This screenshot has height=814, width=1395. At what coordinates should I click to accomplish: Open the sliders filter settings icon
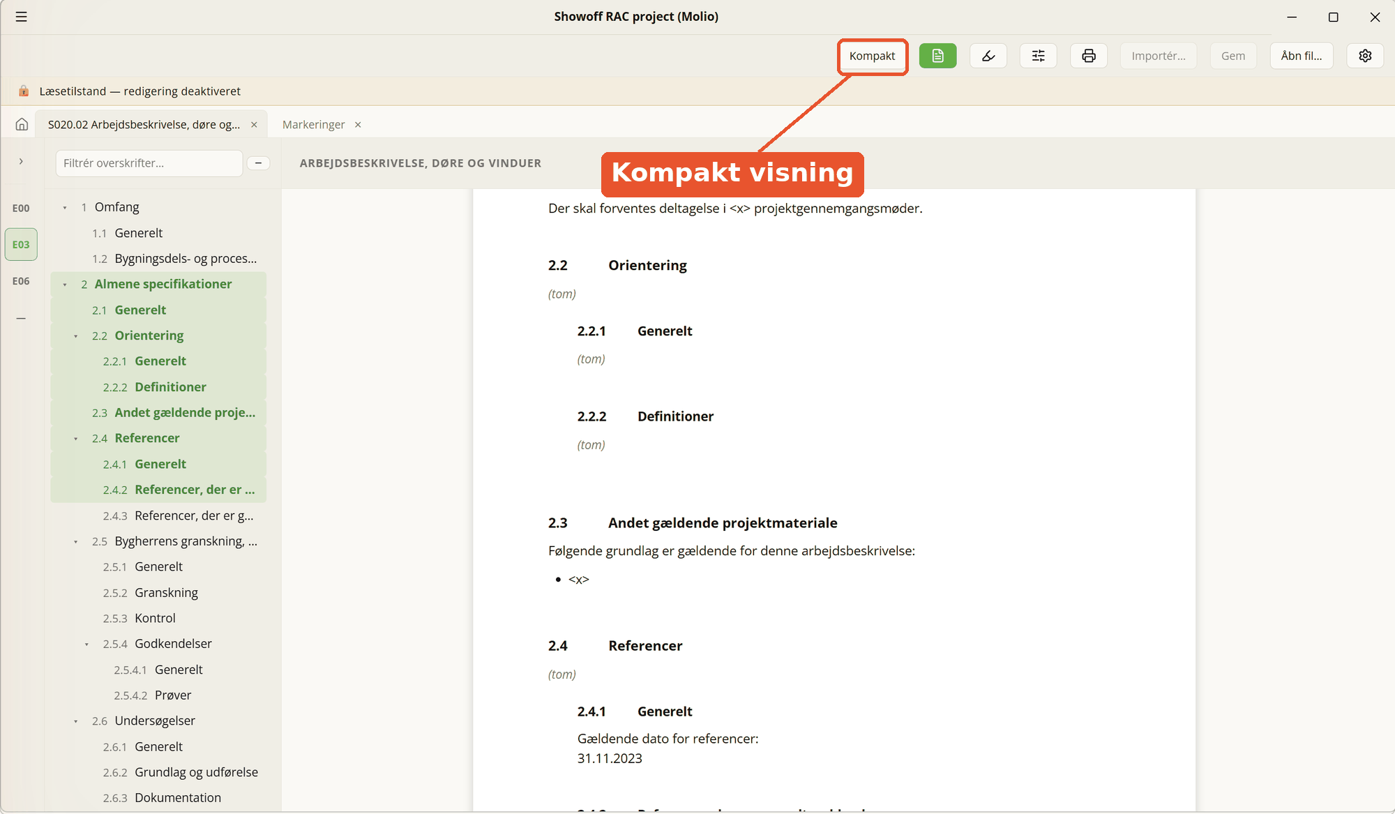click(x=1039, y=56)
